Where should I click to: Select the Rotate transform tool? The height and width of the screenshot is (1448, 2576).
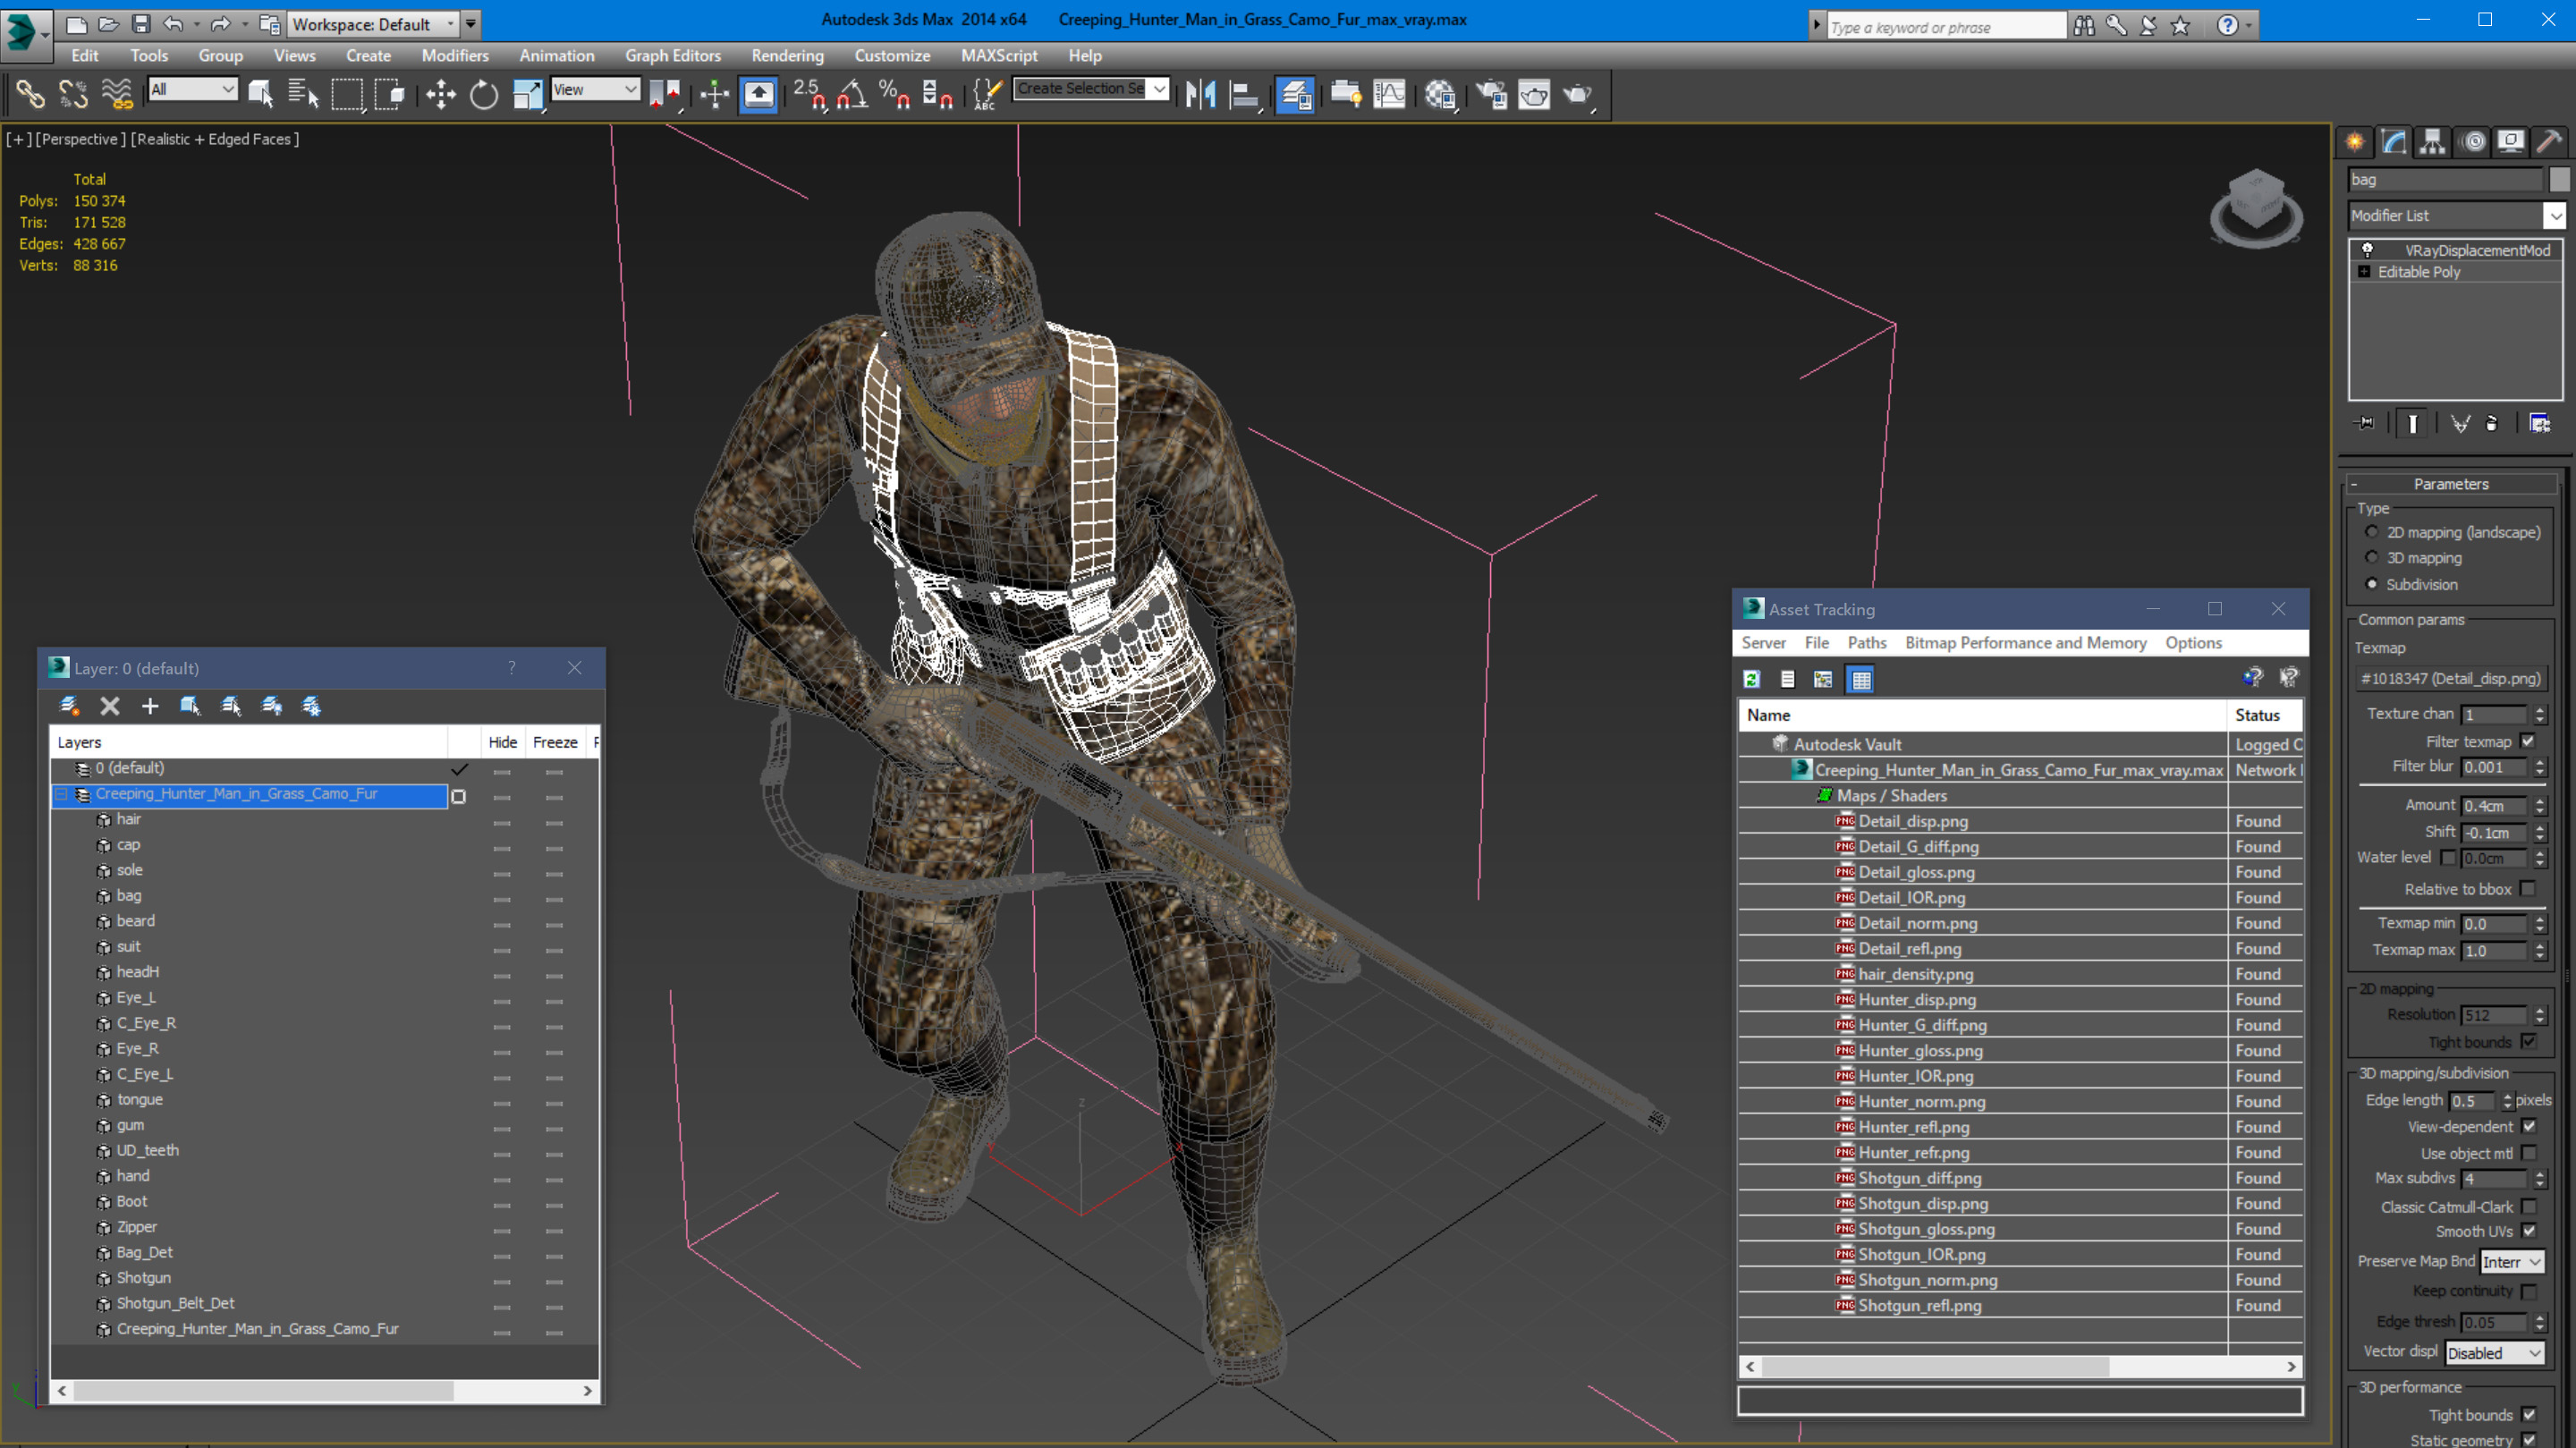click(484, 95)
